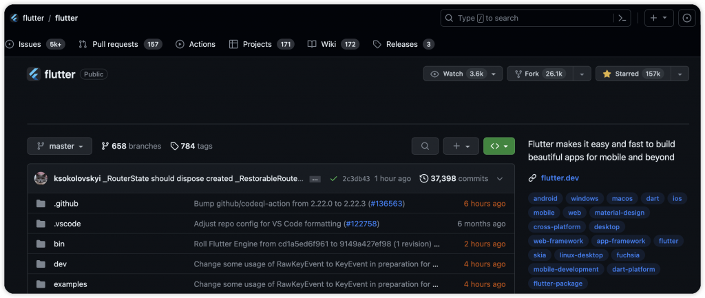
Task: Open the create new plus dropdown at top
Action: [659, 18]
